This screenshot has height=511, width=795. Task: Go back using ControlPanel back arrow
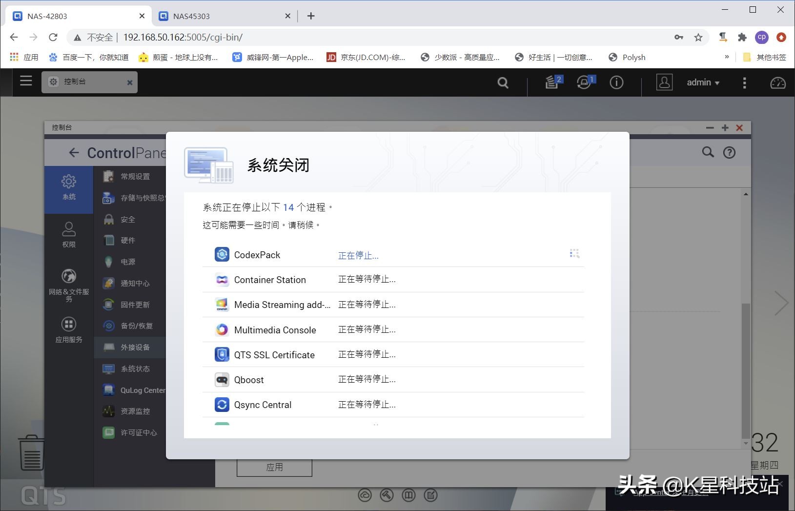click(74, 153)
